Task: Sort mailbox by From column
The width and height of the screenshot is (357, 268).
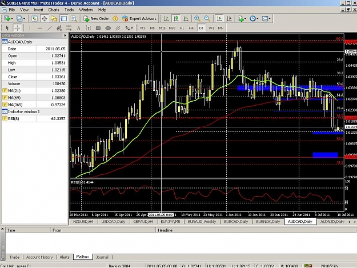Action: (103, 230)
